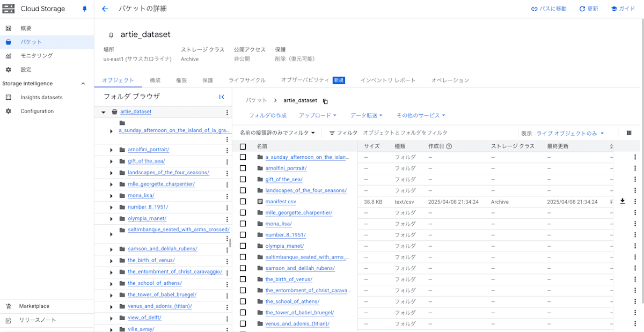
Task: Expand olympia_manet/ in the folder tree
Action: [x=111, y=219]
